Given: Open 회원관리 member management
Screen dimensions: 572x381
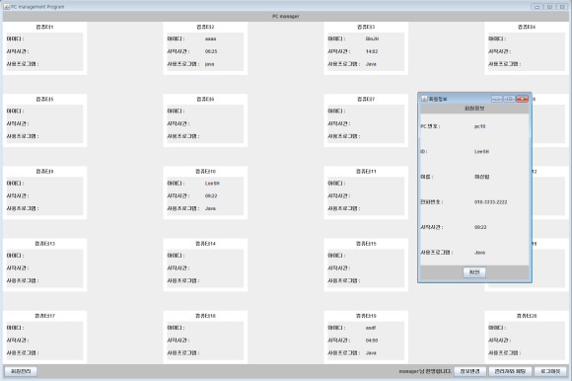Looking at the screenshot, I should [x=21, y=371].
